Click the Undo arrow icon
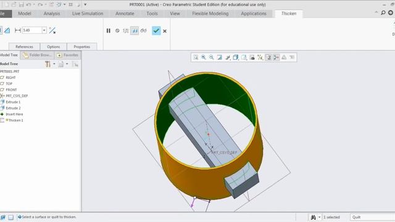The width and height of the screenshot is (395, 222). point(28,4)
